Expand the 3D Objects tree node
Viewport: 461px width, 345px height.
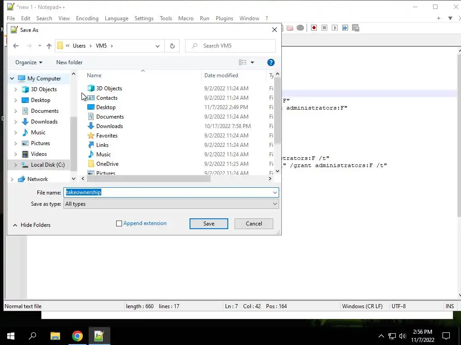pos(16,89)
